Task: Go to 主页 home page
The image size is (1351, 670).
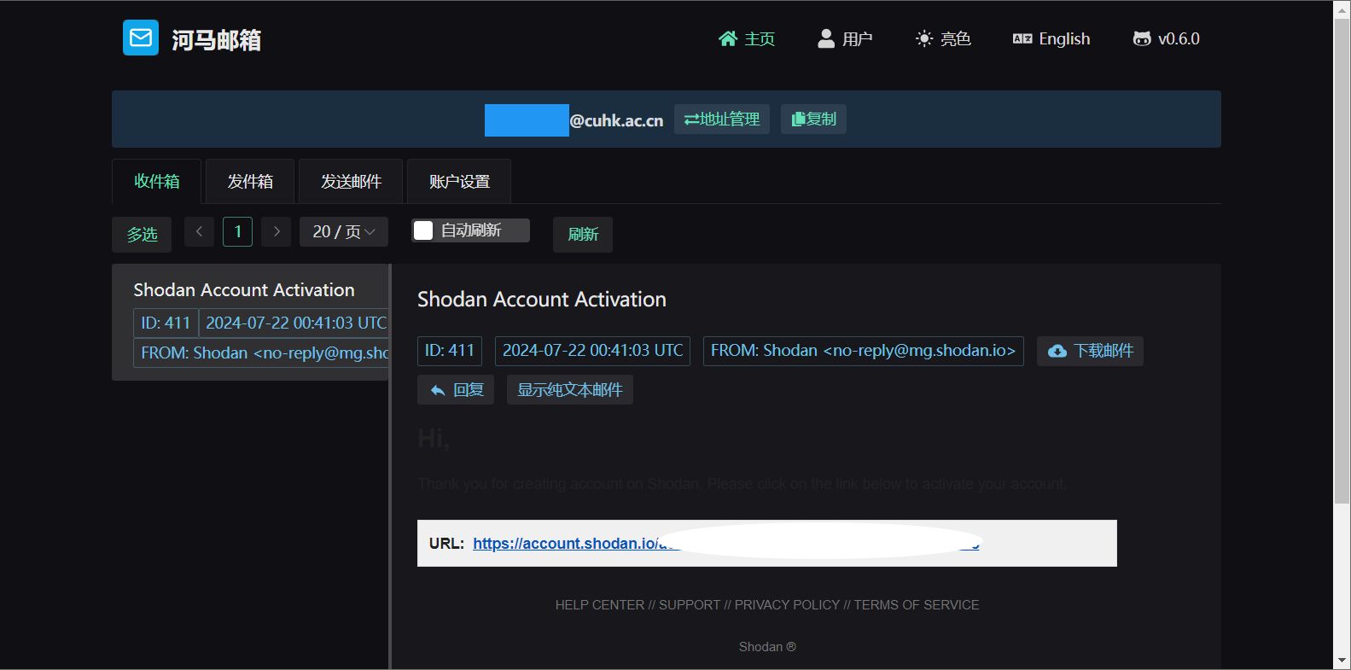Action: 747,38
